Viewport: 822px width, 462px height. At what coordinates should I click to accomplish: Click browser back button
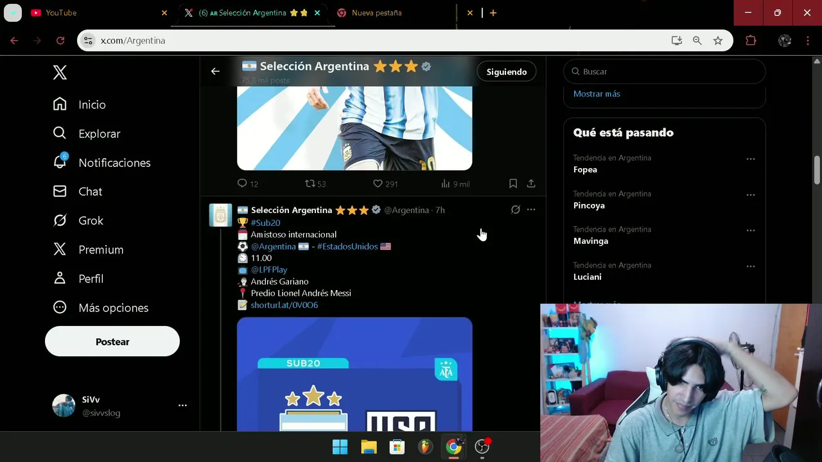click(x=14, y=40)
